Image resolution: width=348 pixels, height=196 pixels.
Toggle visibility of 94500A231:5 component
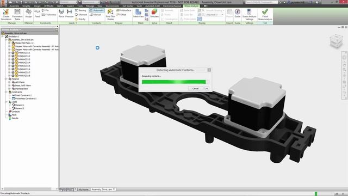click(13, 66)
